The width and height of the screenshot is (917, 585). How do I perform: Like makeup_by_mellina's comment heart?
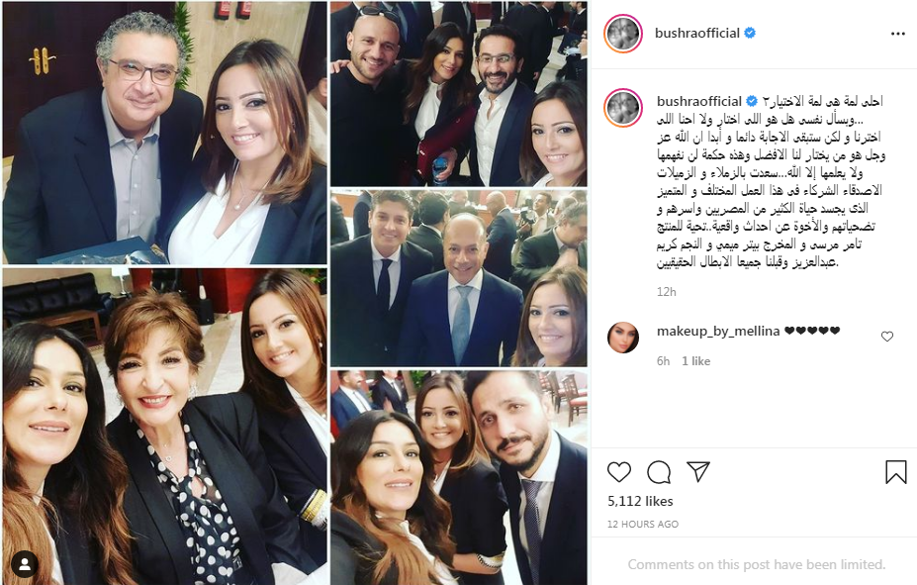[887, 337]
